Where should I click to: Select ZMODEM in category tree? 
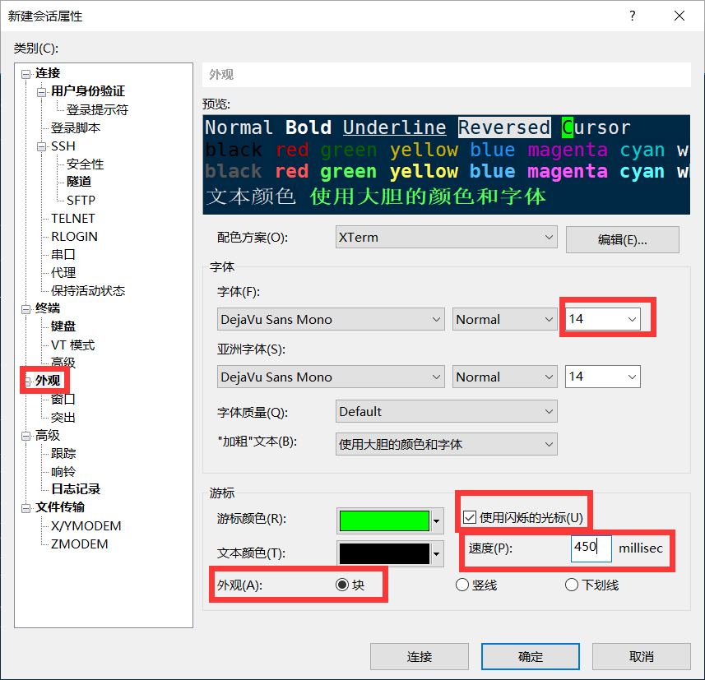point(80,544)
